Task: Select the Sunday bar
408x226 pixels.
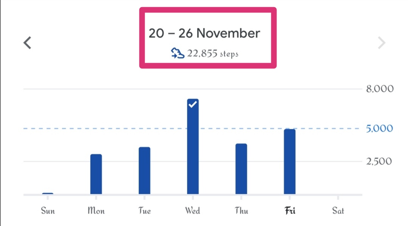Action: click(x=48, y=193)
